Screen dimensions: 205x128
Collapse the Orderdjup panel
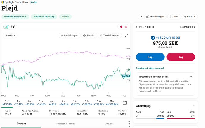pyautogui.click(x=194, y=106)
